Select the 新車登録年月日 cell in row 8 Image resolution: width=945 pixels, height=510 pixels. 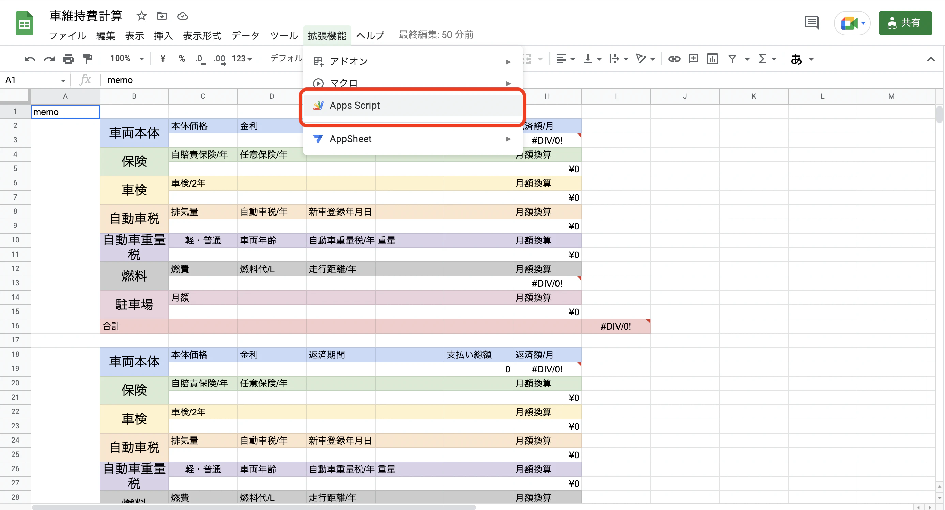pos(340,212)
